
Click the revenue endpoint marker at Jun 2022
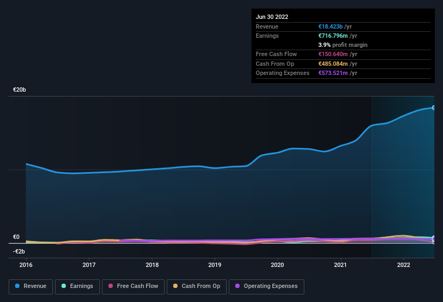[x=434, y=107]
